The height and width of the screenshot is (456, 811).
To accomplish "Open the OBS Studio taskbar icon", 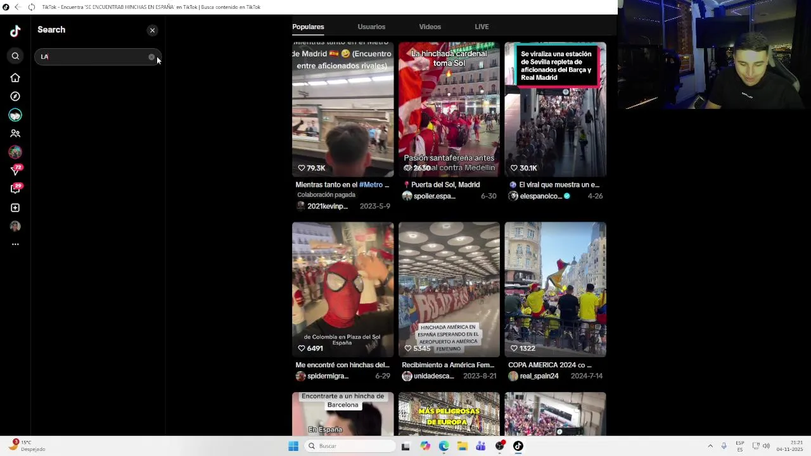I will (x=500, y=446).
